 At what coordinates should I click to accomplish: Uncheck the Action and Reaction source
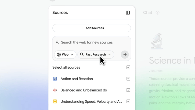[128, 79]
